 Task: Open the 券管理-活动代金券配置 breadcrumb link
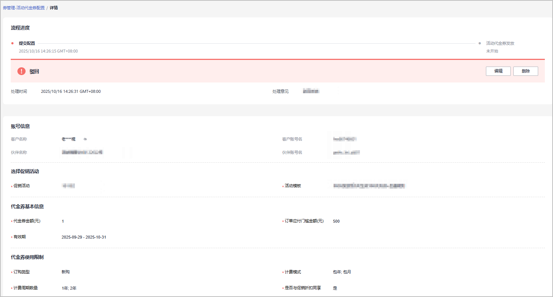(x=24, y=8)
